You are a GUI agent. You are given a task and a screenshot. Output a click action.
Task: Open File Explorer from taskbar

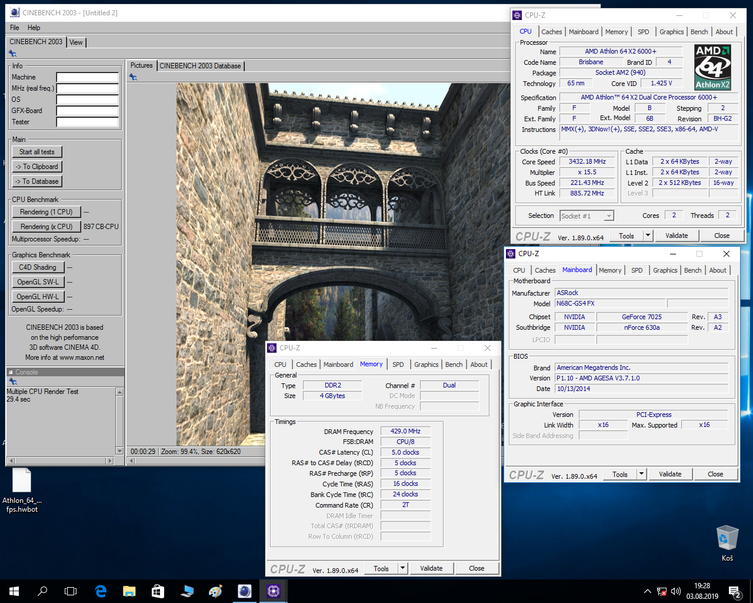pyautogui.click(x=129, y=591)
